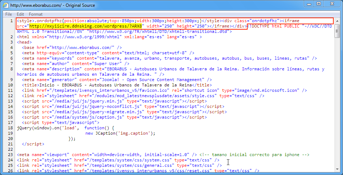Click the window title 'Original Source' text
The image size is (343, 175).
(x=80, y=5)
